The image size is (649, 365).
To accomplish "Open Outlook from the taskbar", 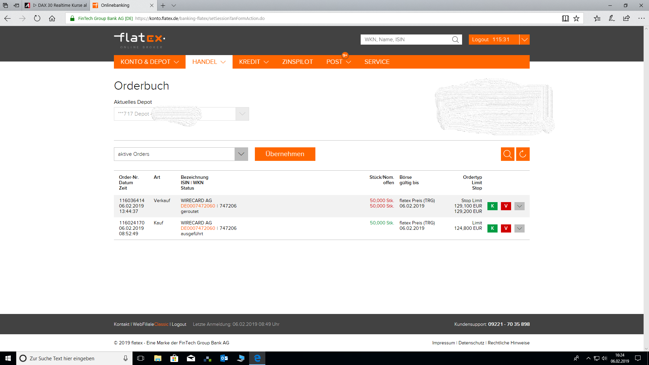I will (x=224, y=358).
